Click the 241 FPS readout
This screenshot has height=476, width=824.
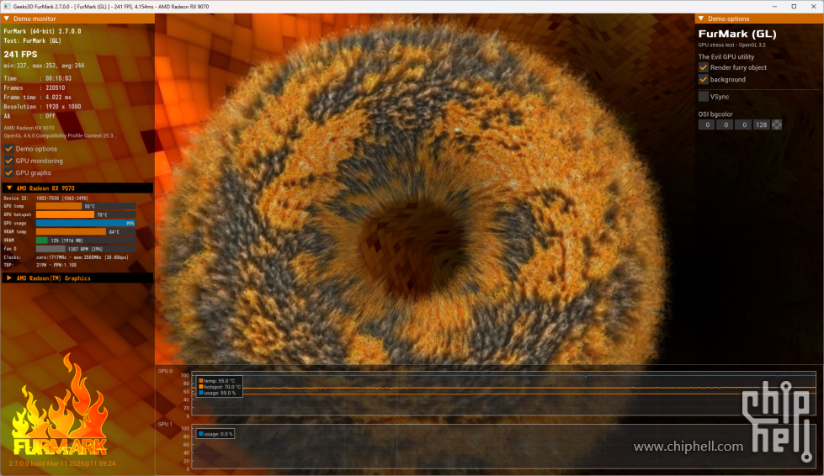(20, 54)
